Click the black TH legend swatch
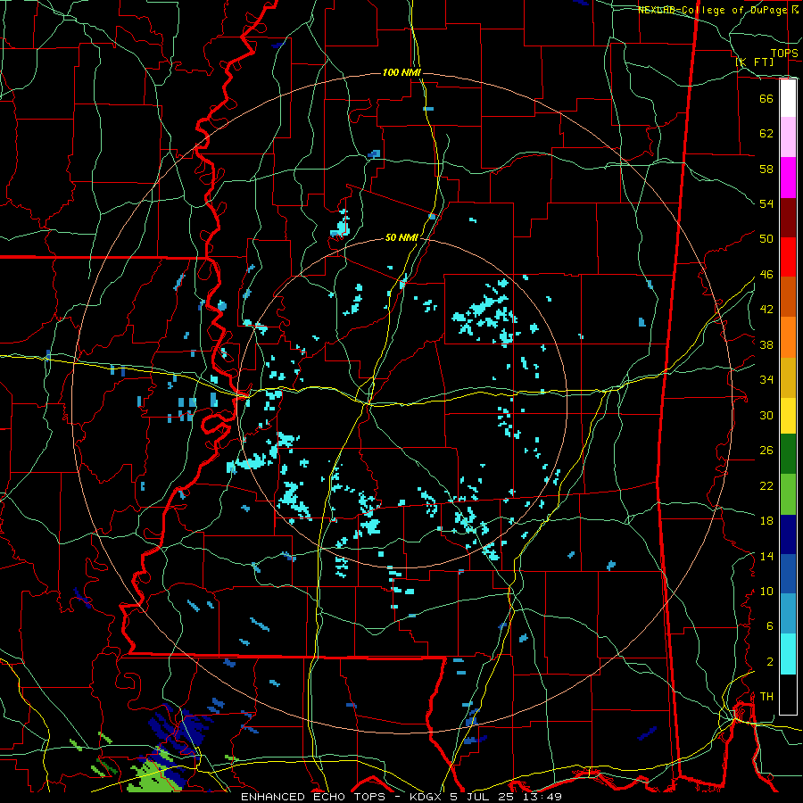The image size is (803, 803). click(788, 694)
